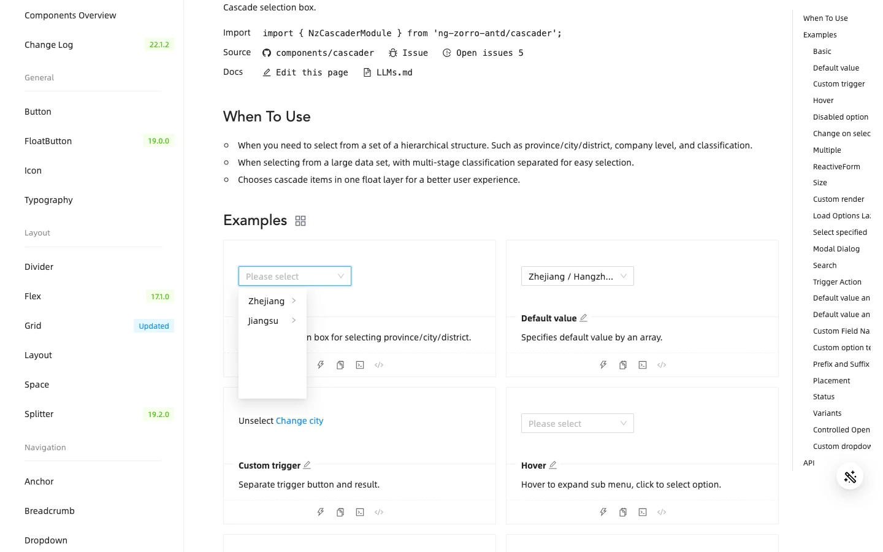
Task: Click the pencil icon beside Custom trigger title
Action: (307, 465)
